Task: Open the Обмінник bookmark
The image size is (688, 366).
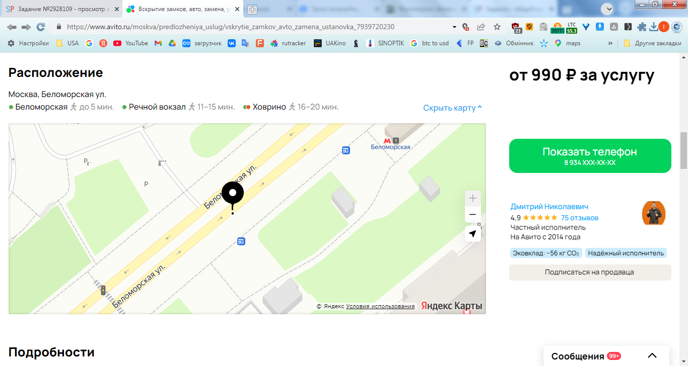Action: (514, 43)
